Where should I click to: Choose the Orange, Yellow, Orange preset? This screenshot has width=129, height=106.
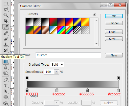[85, 22]
